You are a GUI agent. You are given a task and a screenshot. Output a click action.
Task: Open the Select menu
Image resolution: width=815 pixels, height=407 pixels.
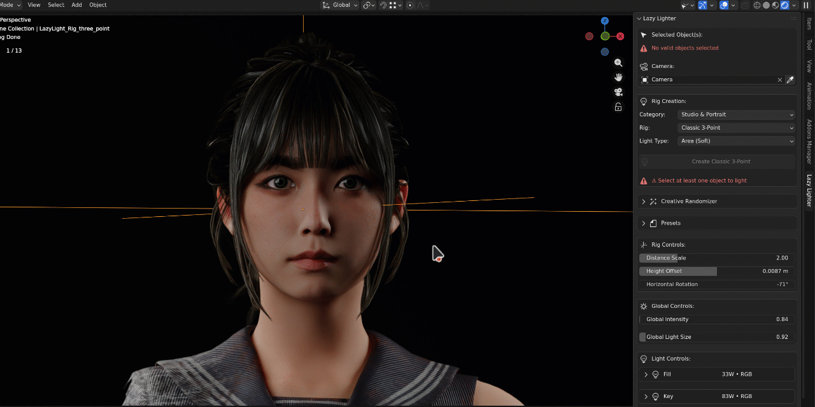click(56, 5)
